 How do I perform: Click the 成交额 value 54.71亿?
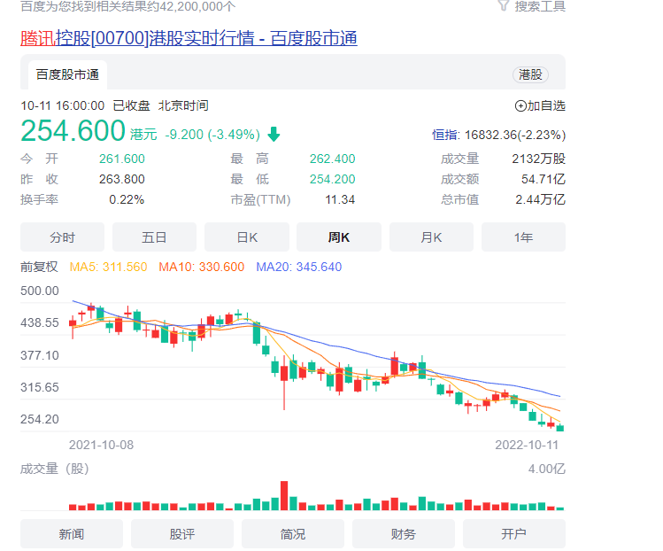coord(544,179)
